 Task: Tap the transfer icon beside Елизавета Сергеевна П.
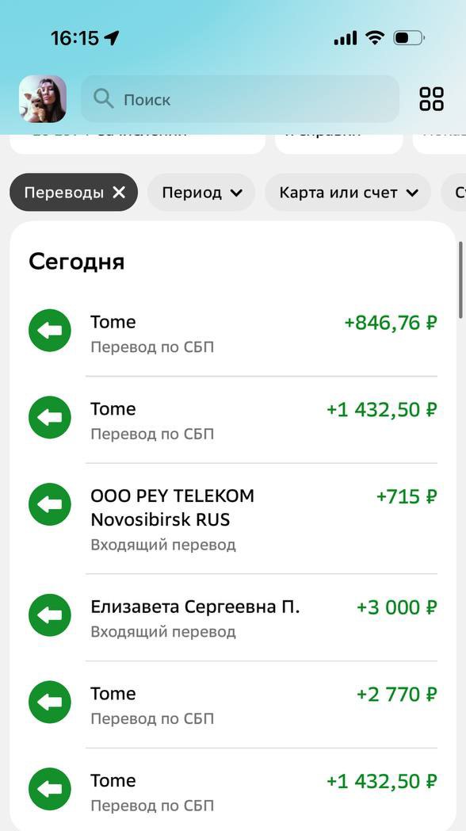(x=50, y=615)
